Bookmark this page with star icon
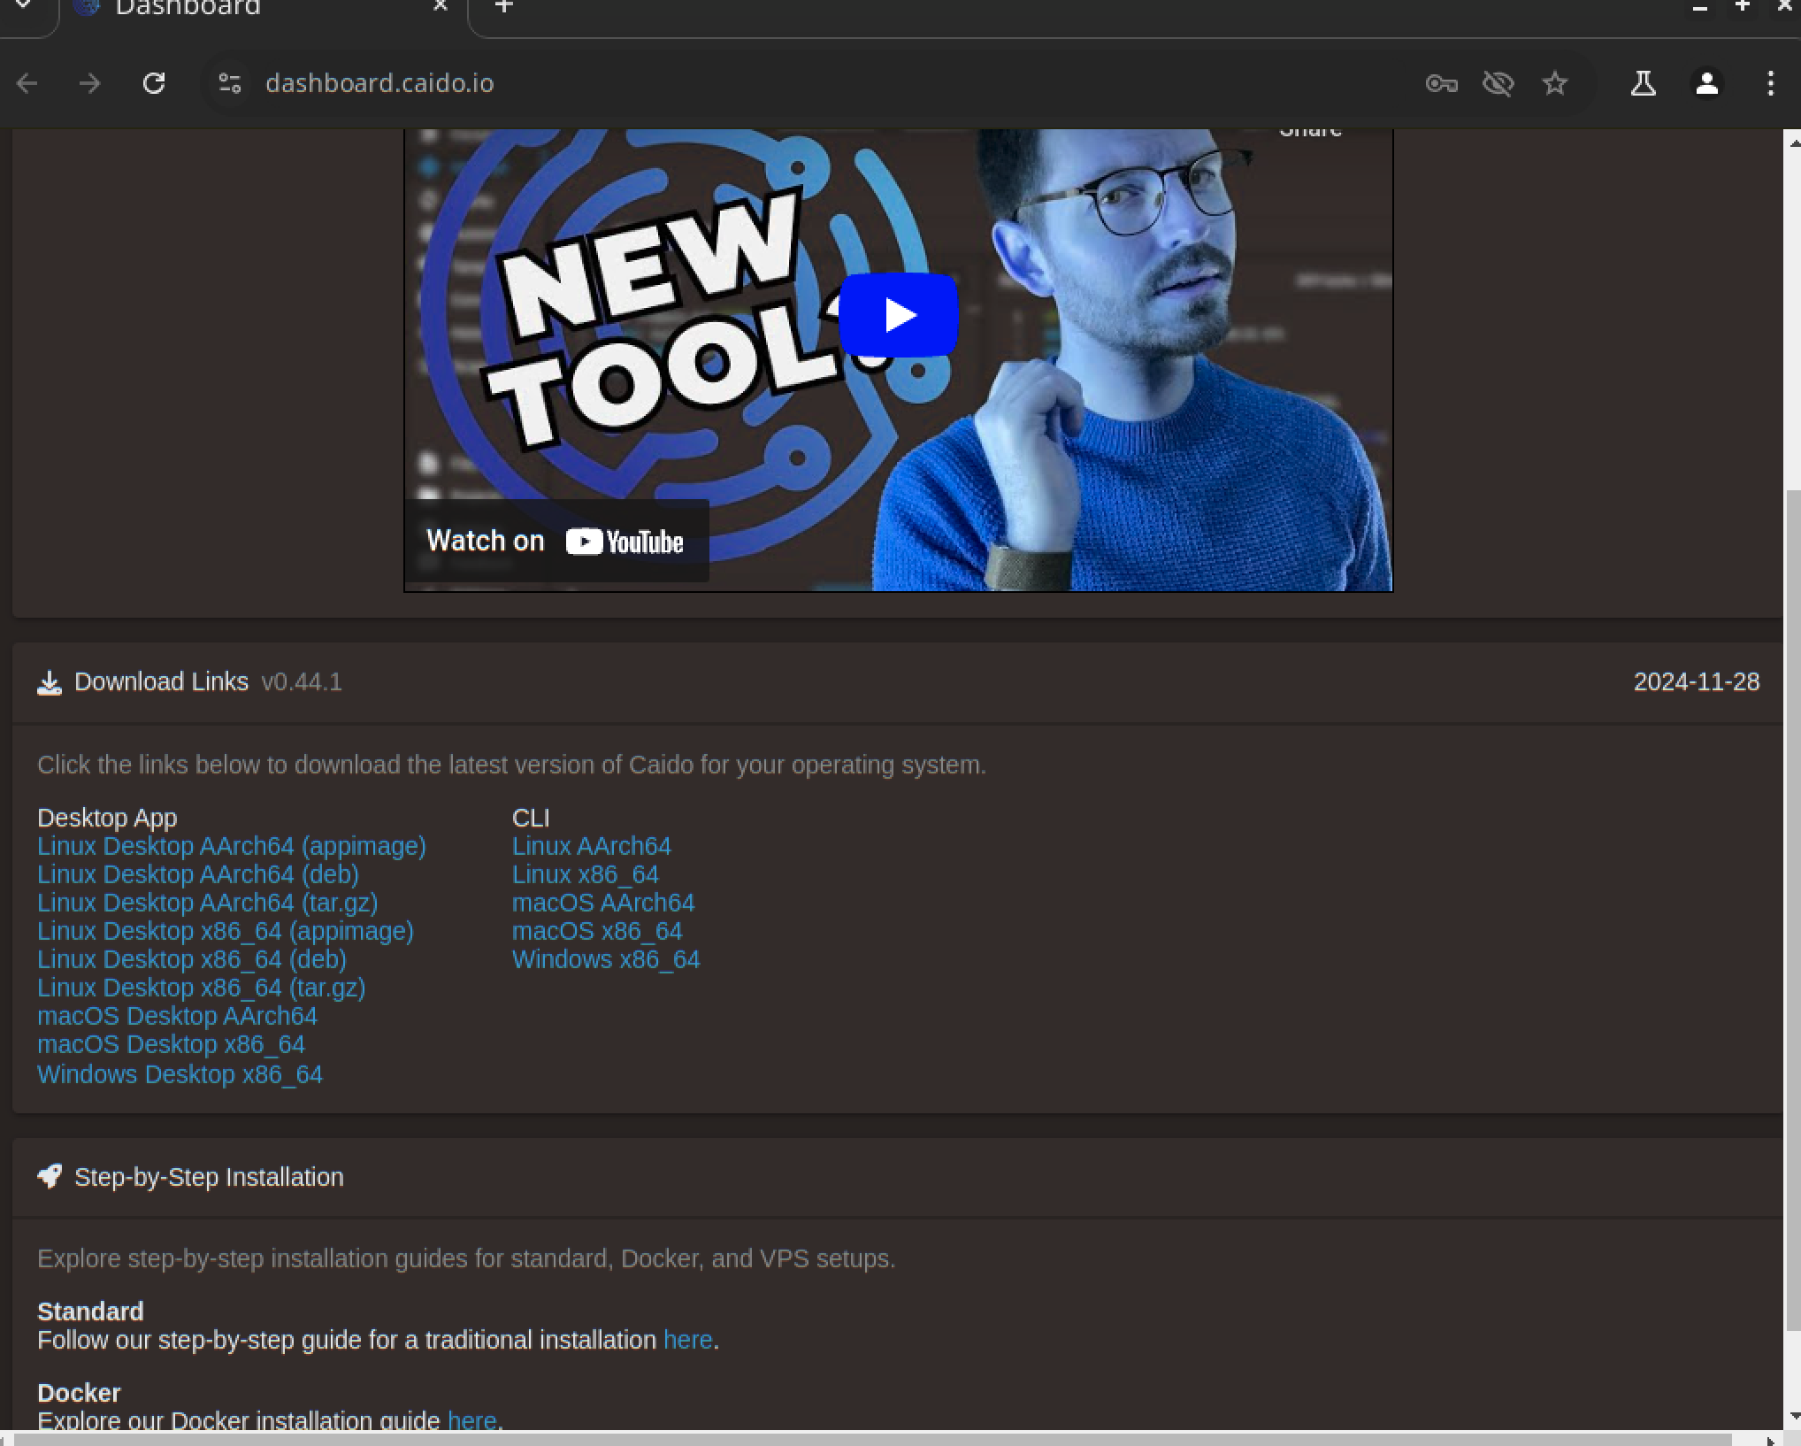 tap(1554, 83)
